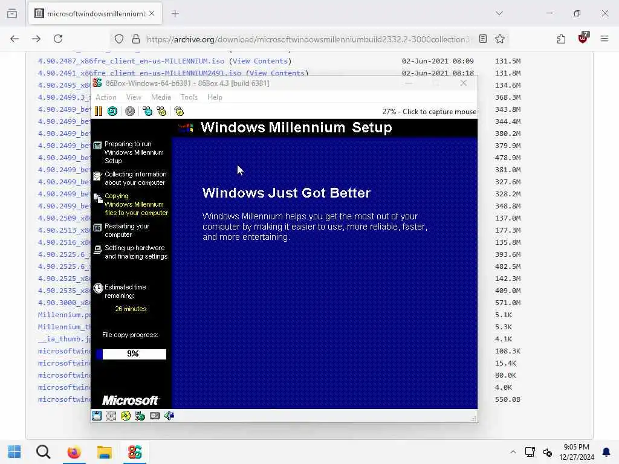Click the CD-ROM status bar icon
The image size is (619, 464).
126,416
